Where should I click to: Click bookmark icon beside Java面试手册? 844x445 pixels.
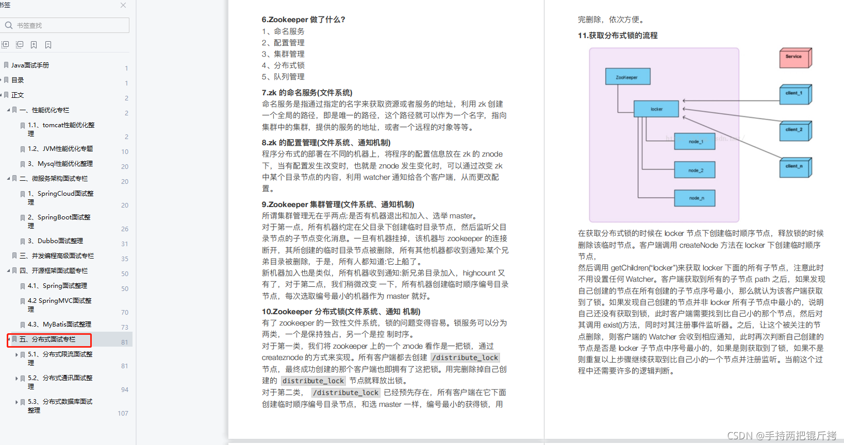(x=6, y=65)
